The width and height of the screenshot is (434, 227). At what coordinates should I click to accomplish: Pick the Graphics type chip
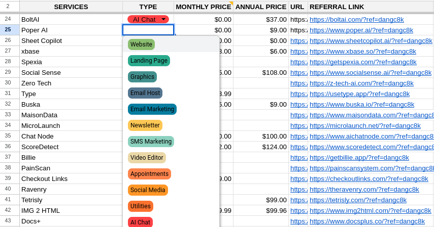pyautogui.click(x=142, y=77)
